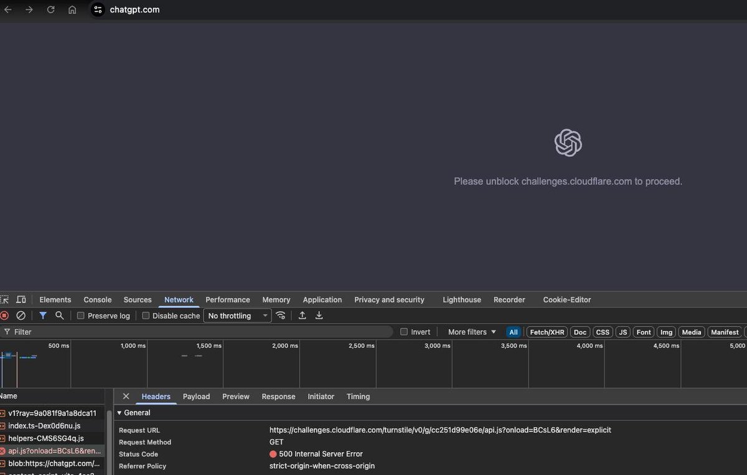Collapse the General headers section
The width and height of the screenshot is (747, 475).
pyautogui.click(x=120, y=413)
